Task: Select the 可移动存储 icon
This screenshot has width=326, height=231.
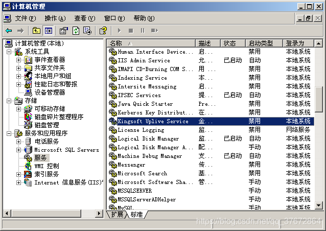Action: 28,109
